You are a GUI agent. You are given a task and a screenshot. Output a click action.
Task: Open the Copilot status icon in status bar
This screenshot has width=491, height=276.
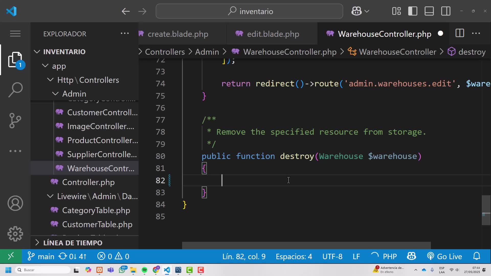(411, 256)
